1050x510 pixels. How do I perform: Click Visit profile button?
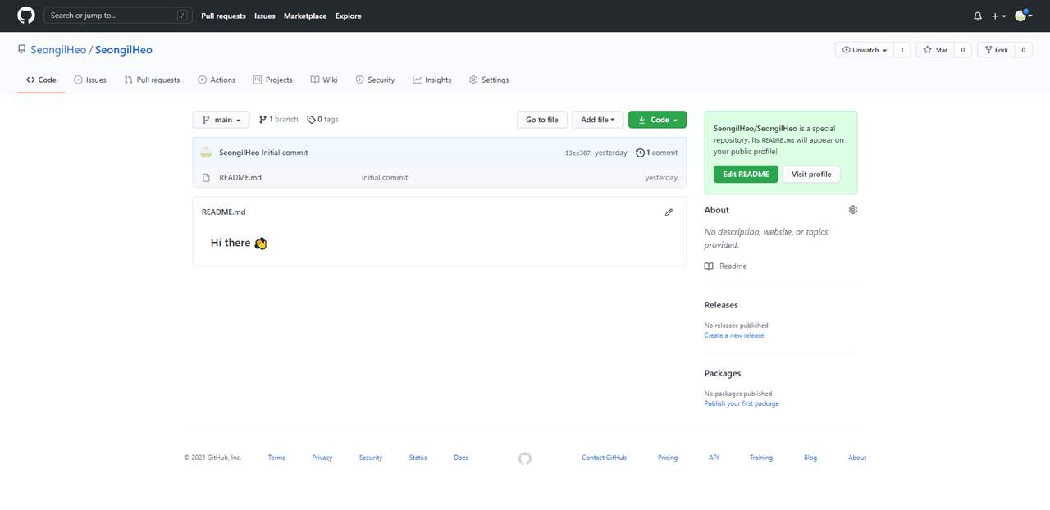(x=811, y=174)
